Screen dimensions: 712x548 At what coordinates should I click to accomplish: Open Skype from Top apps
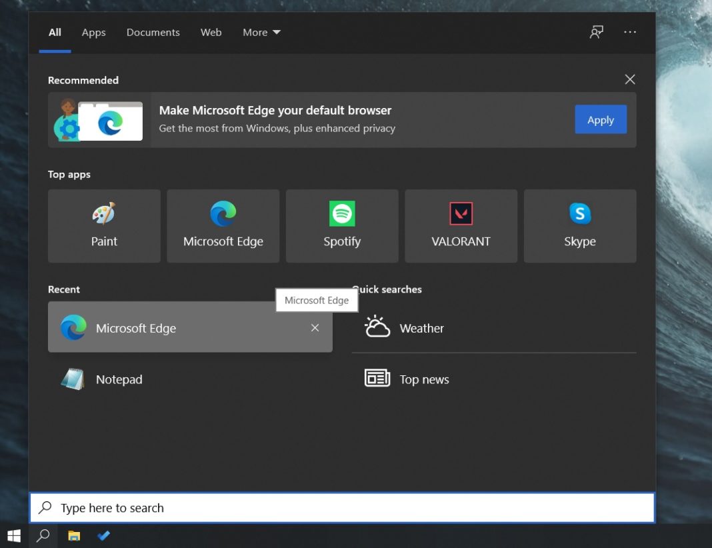tap(579, 225)
